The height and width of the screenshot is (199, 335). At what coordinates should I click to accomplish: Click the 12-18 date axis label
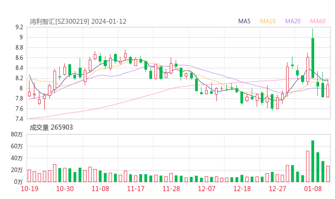[242, 189]
